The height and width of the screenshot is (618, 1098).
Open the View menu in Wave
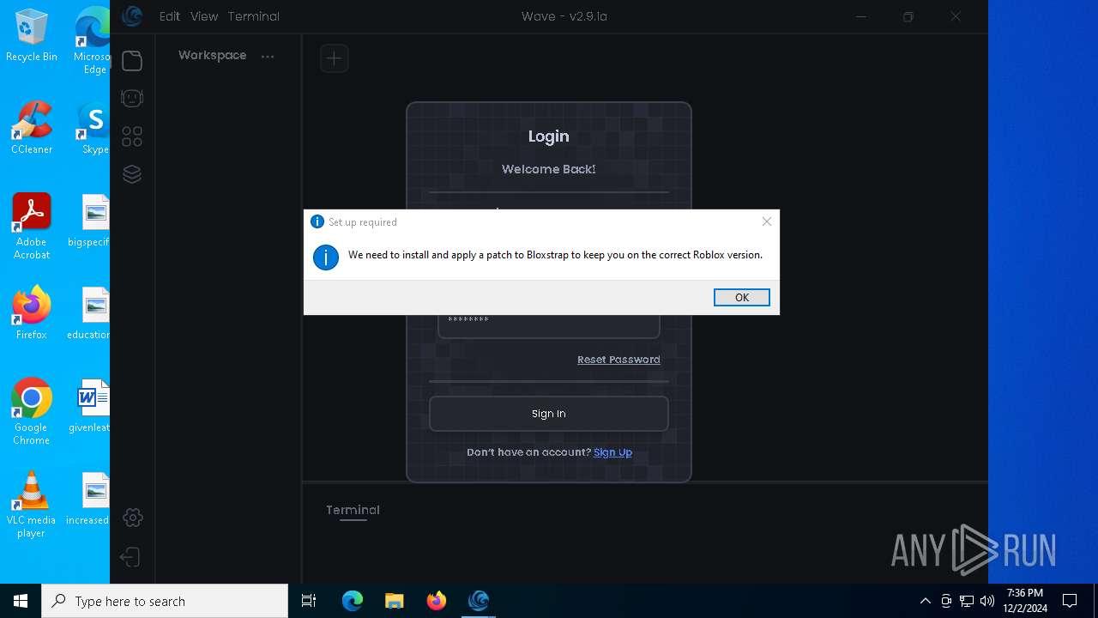tap(204, 16)
